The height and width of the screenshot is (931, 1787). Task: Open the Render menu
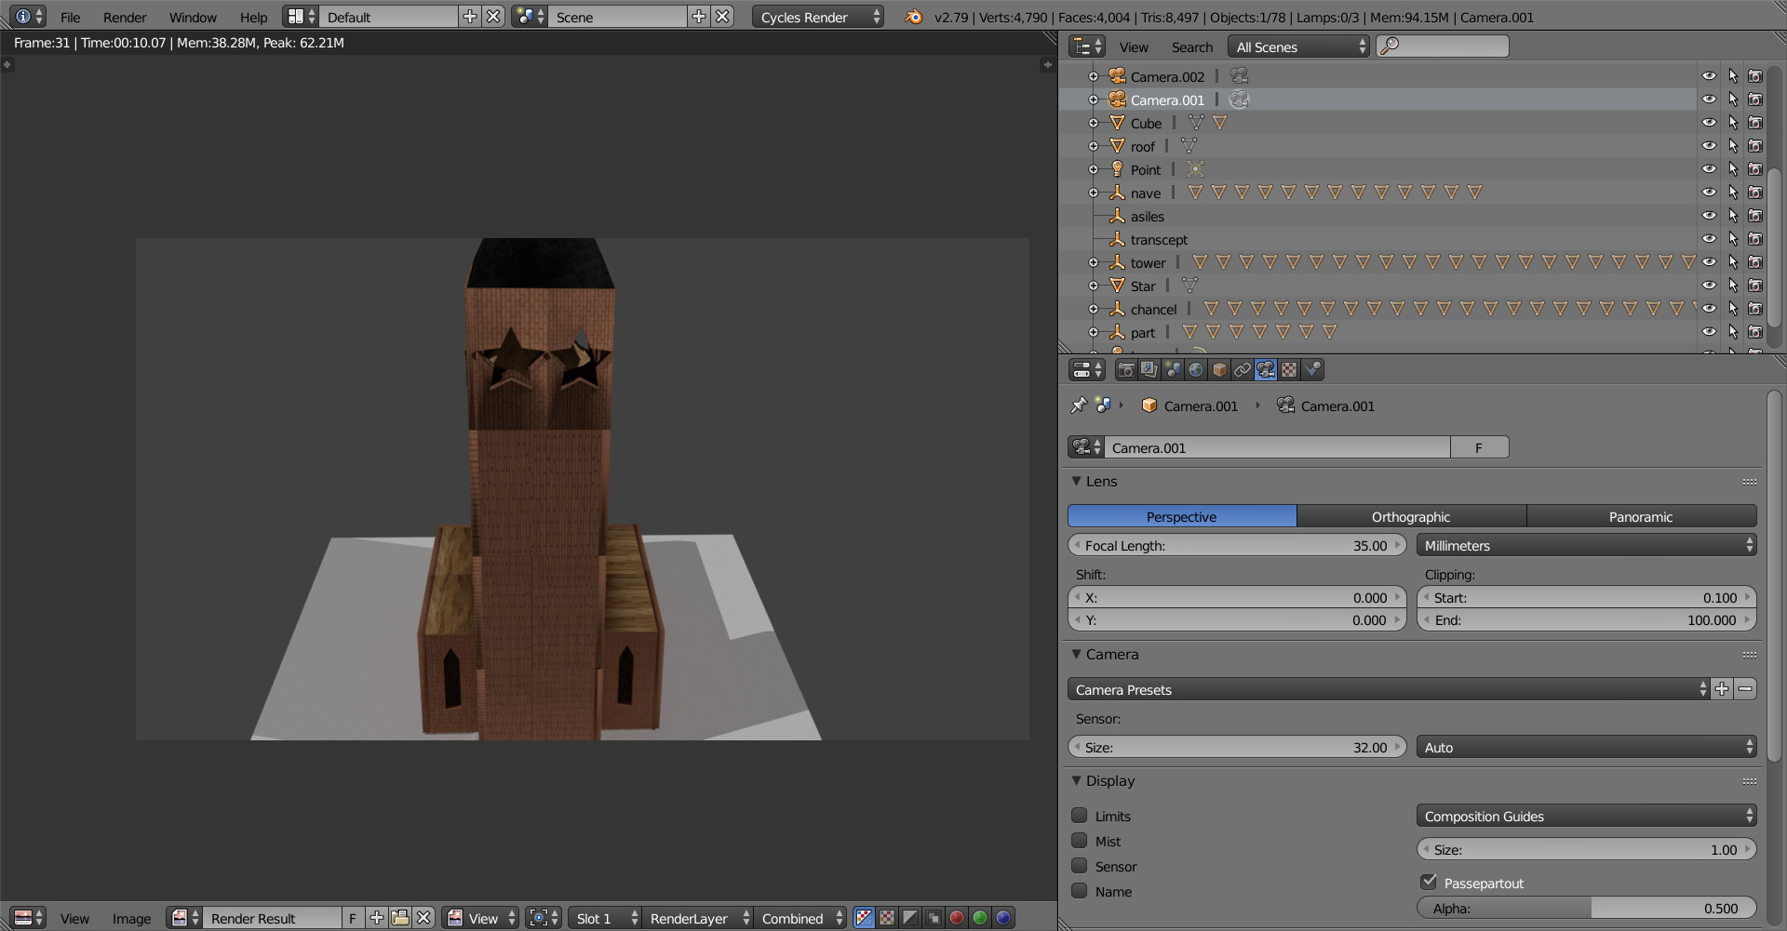point(125,17)
